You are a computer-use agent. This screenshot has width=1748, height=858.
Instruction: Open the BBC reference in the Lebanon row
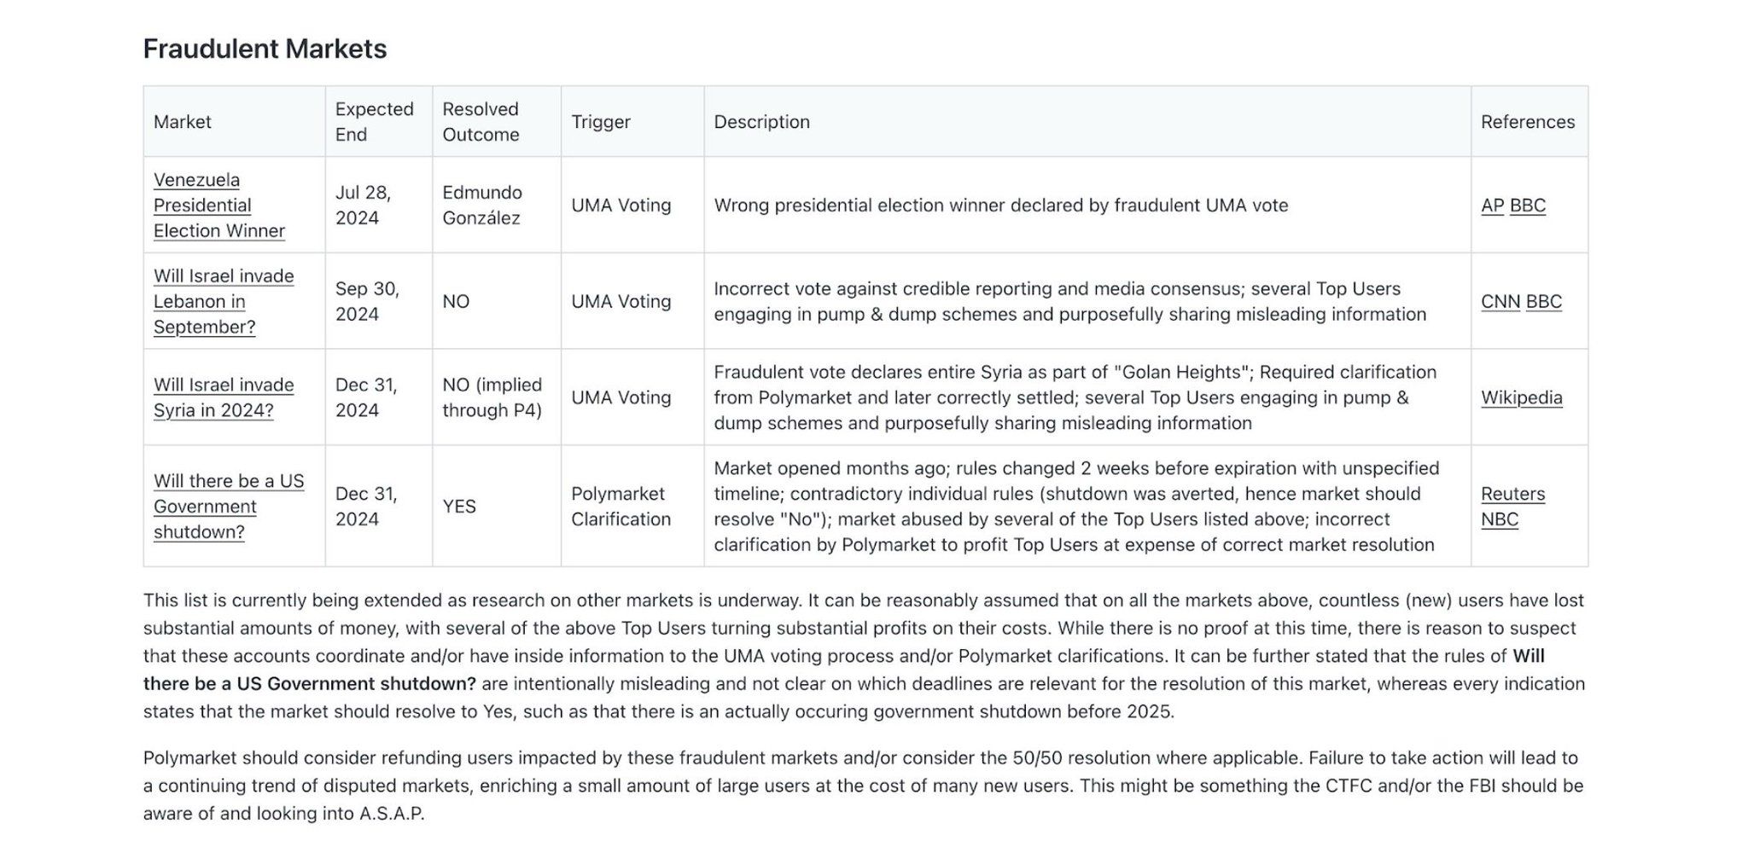click(1544, 302)
